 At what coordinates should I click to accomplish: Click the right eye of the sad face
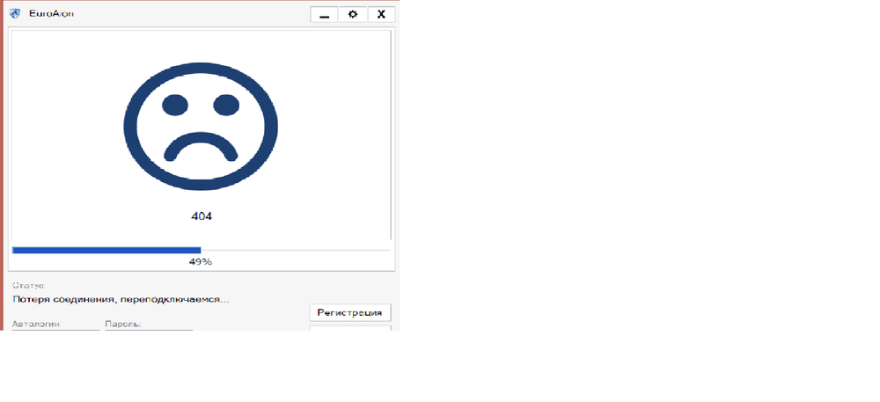coord(226,105)
